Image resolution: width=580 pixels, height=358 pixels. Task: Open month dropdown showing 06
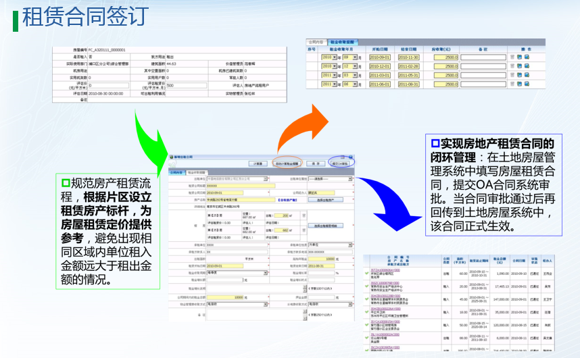click(x=350, y=84)
